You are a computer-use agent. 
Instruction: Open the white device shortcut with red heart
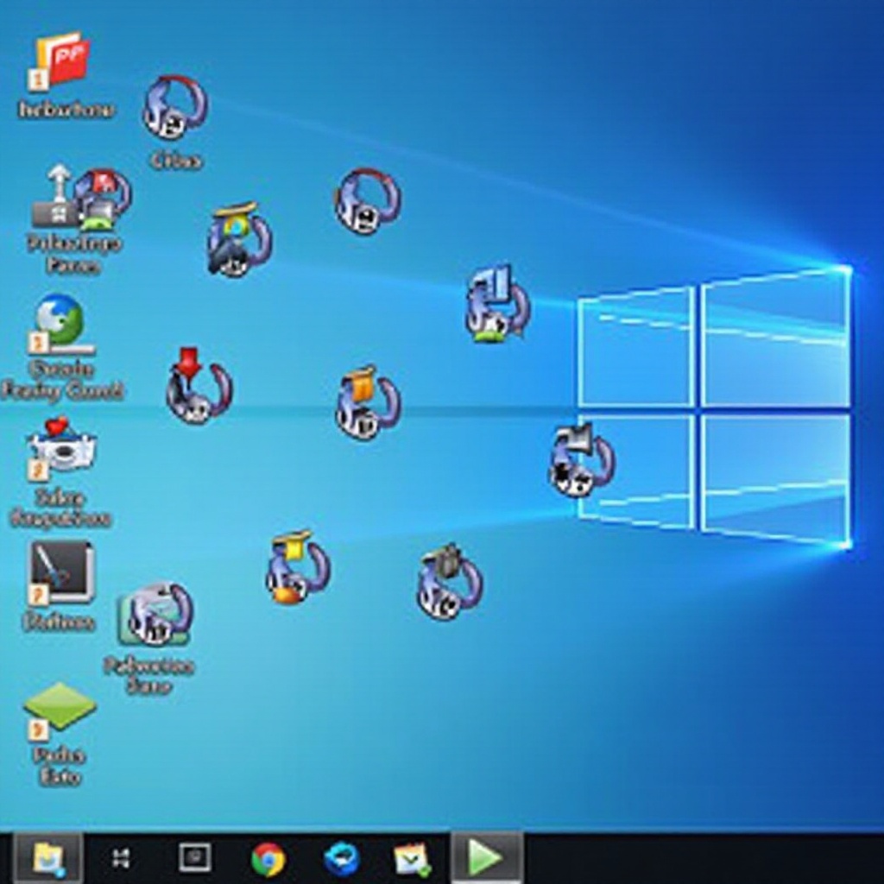point(61,448)
